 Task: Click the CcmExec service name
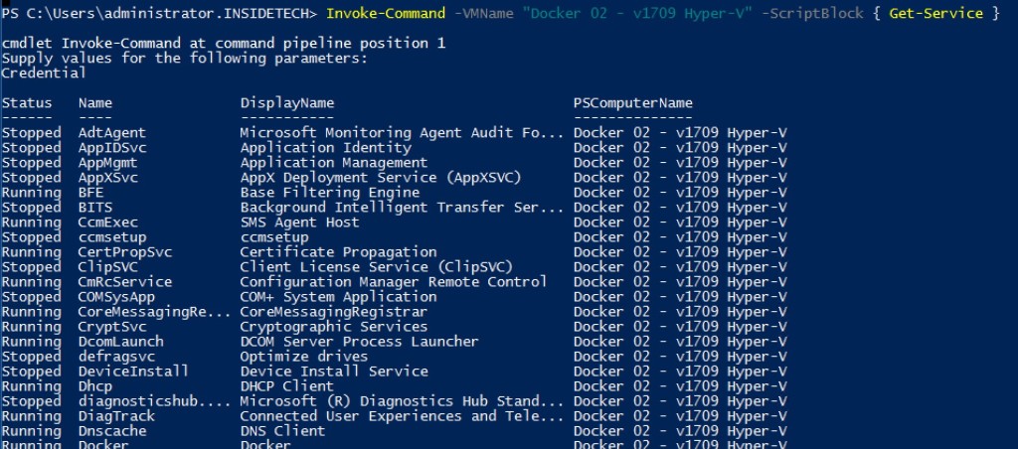[x=108, y=223]
